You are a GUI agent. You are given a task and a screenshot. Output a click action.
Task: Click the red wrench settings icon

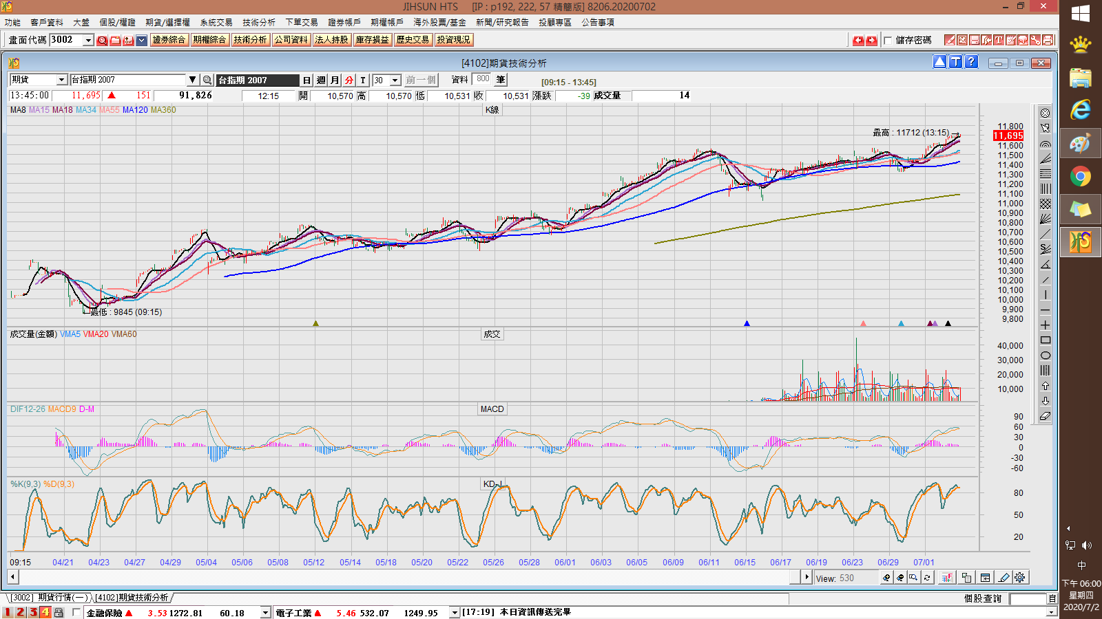[x=1035, y=40]
